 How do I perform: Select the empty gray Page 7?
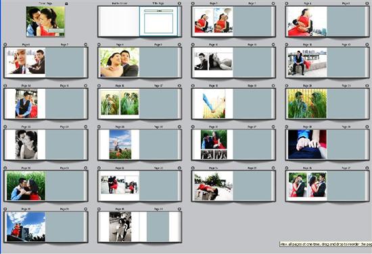pyautogui.click(x=64, y=62)
